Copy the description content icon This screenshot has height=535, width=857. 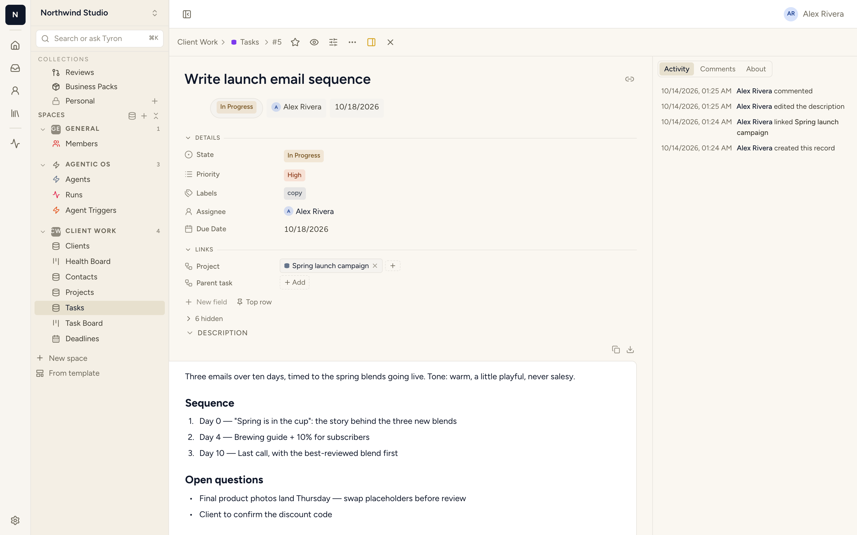616,350
